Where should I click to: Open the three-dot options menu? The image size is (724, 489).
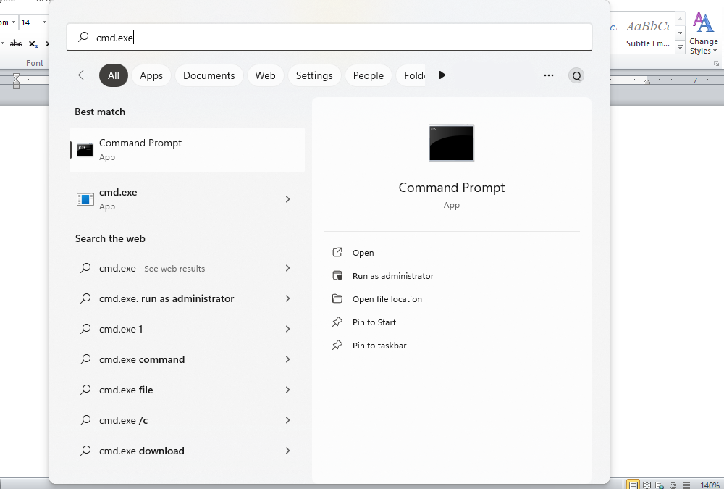pyautogui.click(x=549, y=75)
